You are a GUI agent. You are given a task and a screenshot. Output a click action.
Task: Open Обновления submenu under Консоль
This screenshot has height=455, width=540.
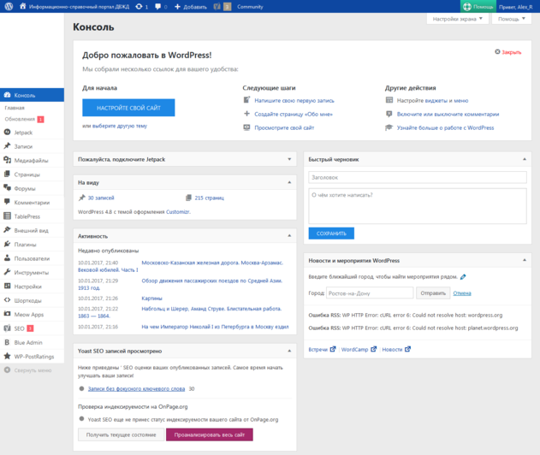[x=20, y=119]
